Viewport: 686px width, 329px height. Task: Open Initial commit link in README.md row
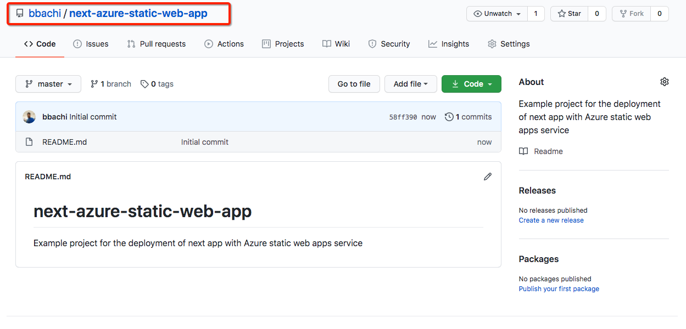click(205, 142)
